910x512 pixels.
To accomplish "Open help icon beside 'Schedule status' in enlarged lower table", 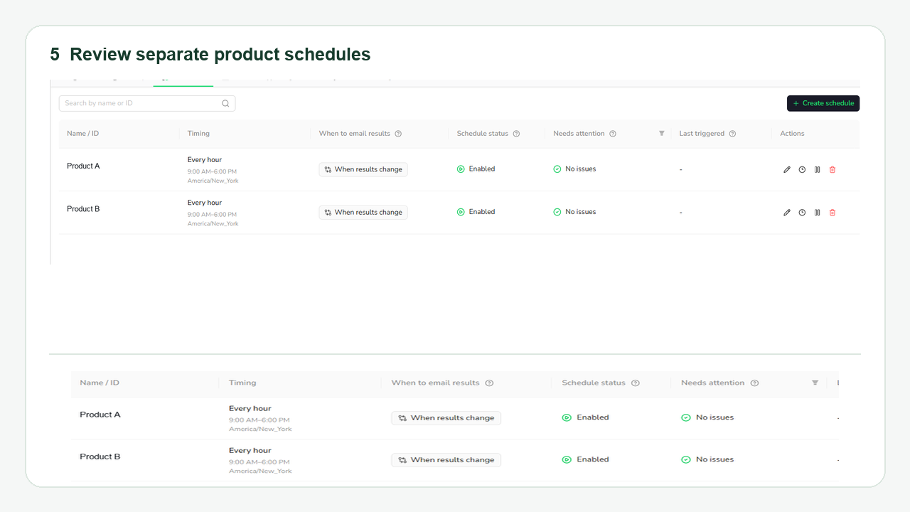I will point(636,383).
